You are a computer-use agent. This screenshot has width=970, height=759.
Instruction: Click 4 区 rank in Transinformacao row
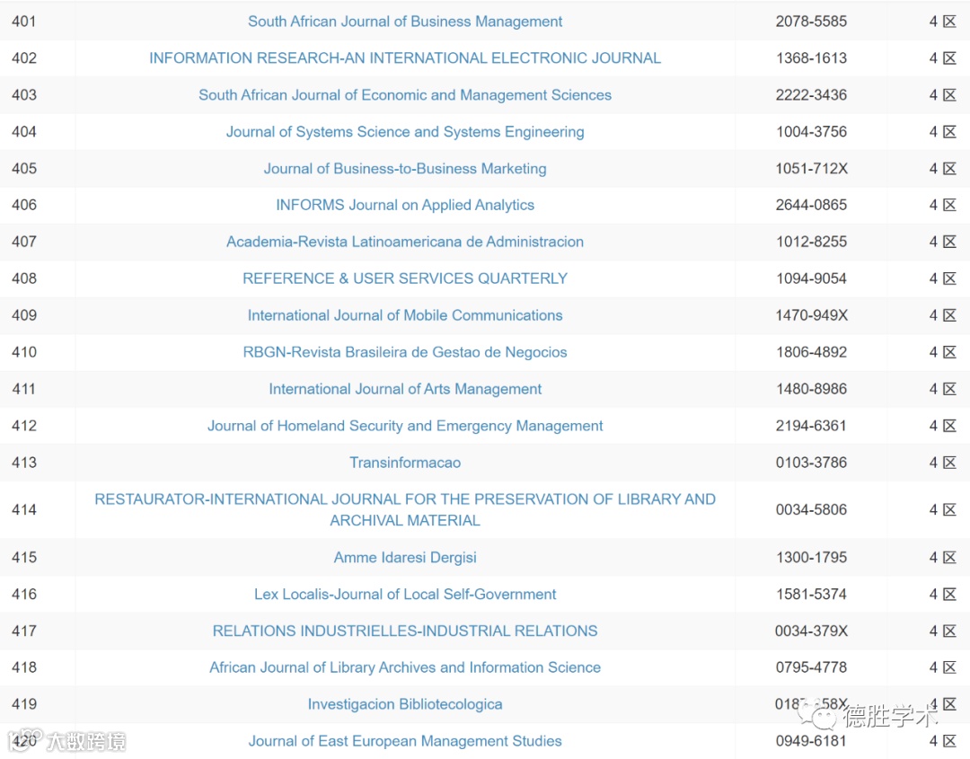tap(943, 463)
